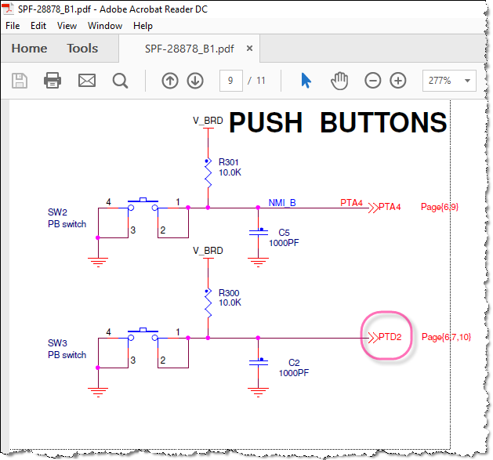Send file by email envelope icon
This screenshot has width=493, height=460.
(x=87, y=81)
